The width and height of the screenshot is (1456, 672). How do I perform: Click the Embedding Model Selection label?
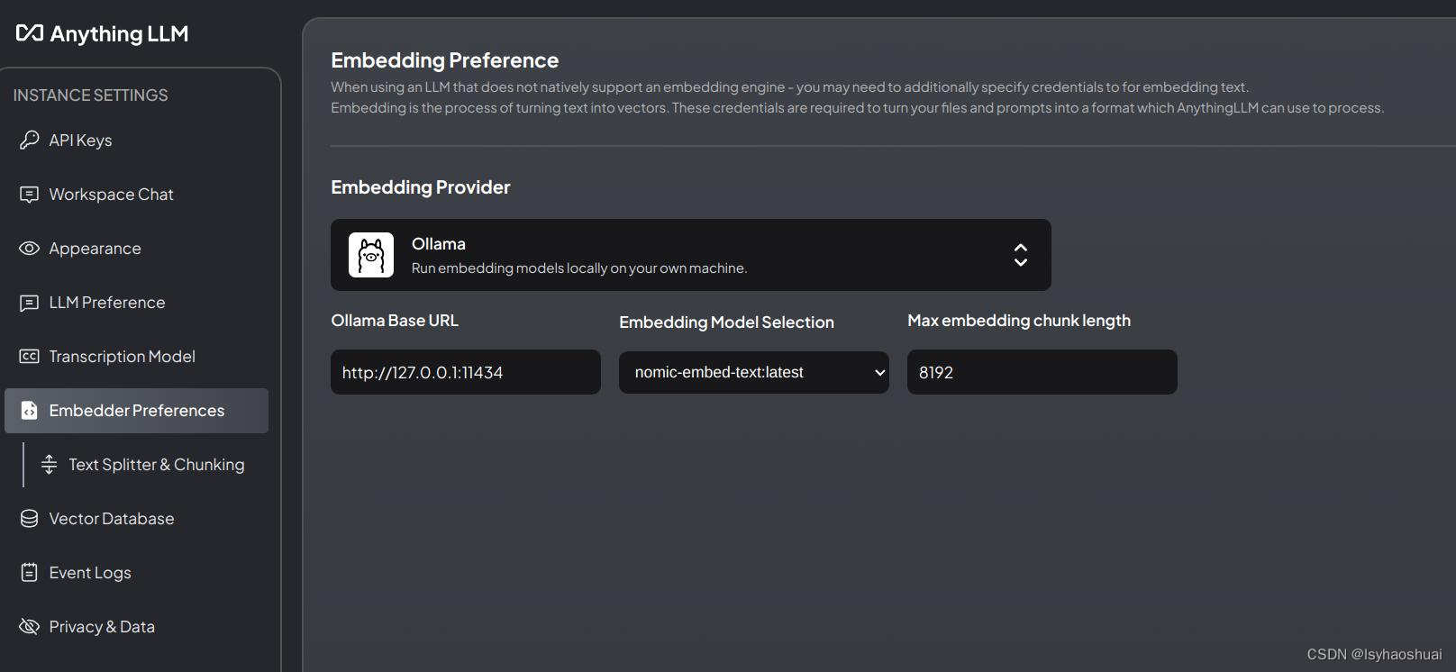(727, 322)
